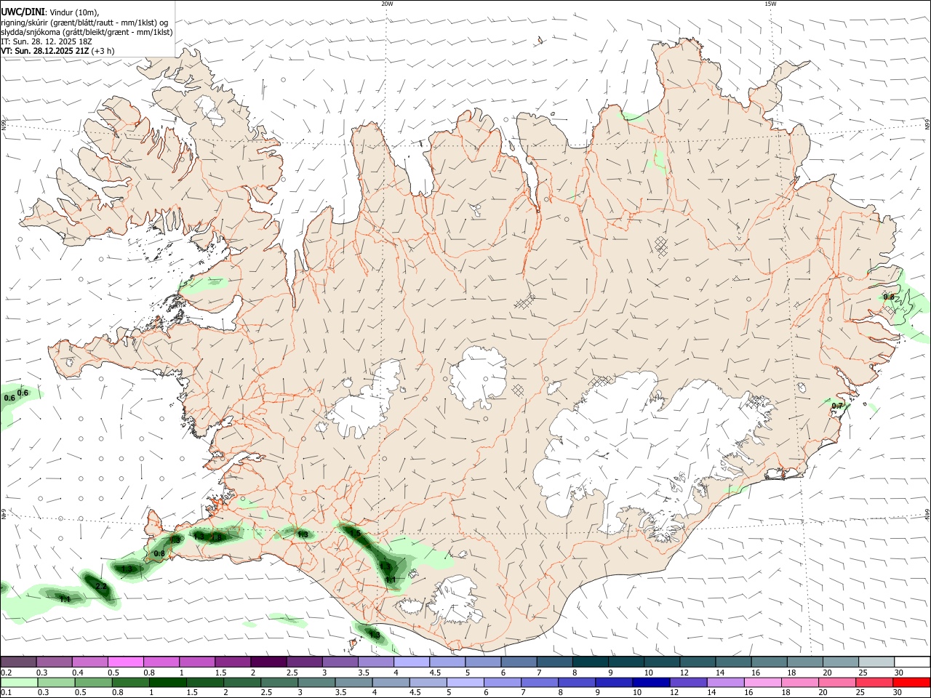Click the '10' label on the top scale
931x698 pixels.
[647, 673]
